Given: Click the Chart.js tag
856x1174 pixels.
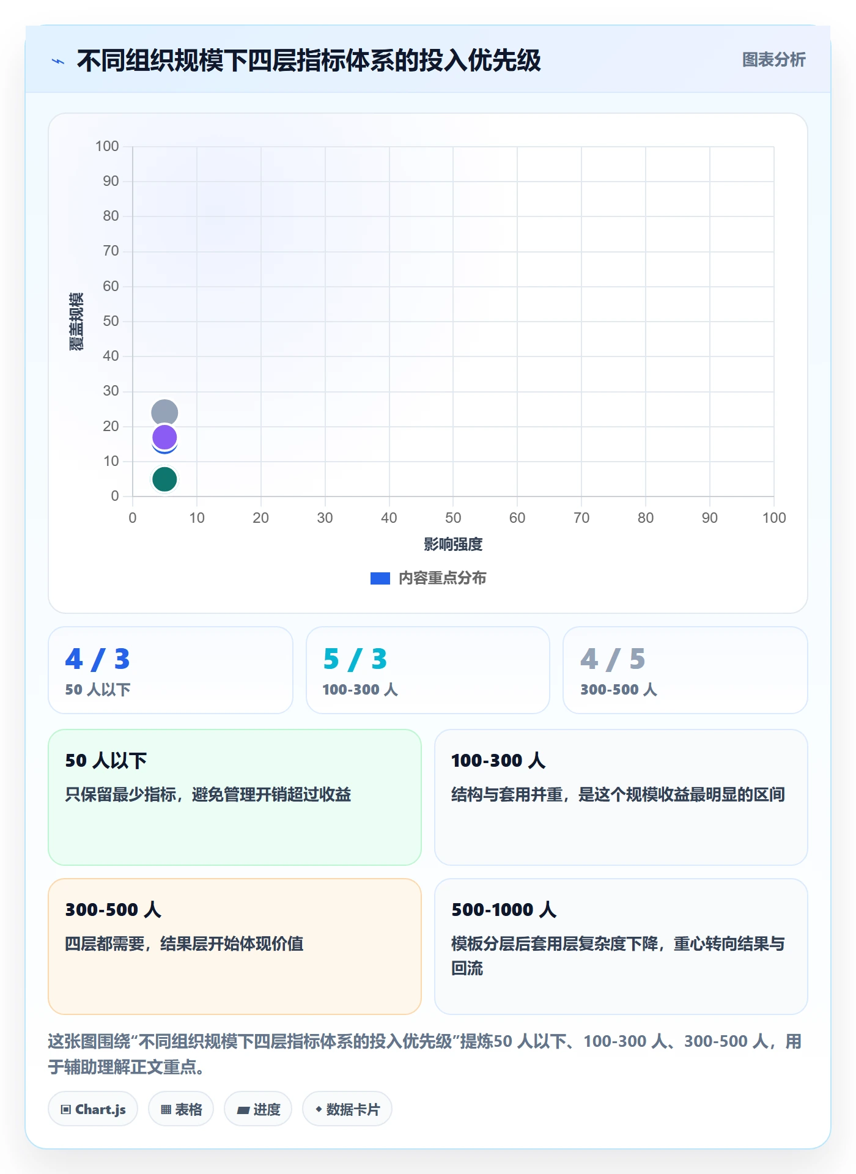Looking at the screenshot, I should (x=93, y=1109).
